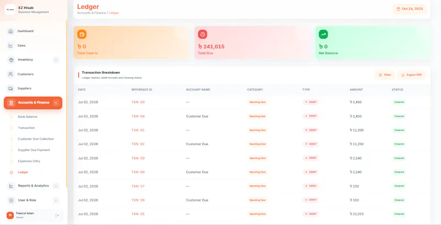This screenshot has width=441, height=225.
Task: Click the CATEGORY column header
Action: click(x=255, y=90)
